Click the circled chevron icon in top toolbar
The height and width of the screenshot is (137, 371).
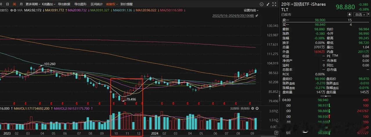262,4
